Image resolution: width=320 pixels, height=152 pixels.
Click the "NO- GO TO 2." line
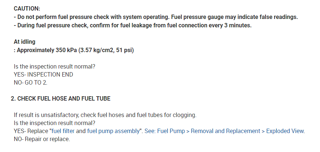coord(30,82)
